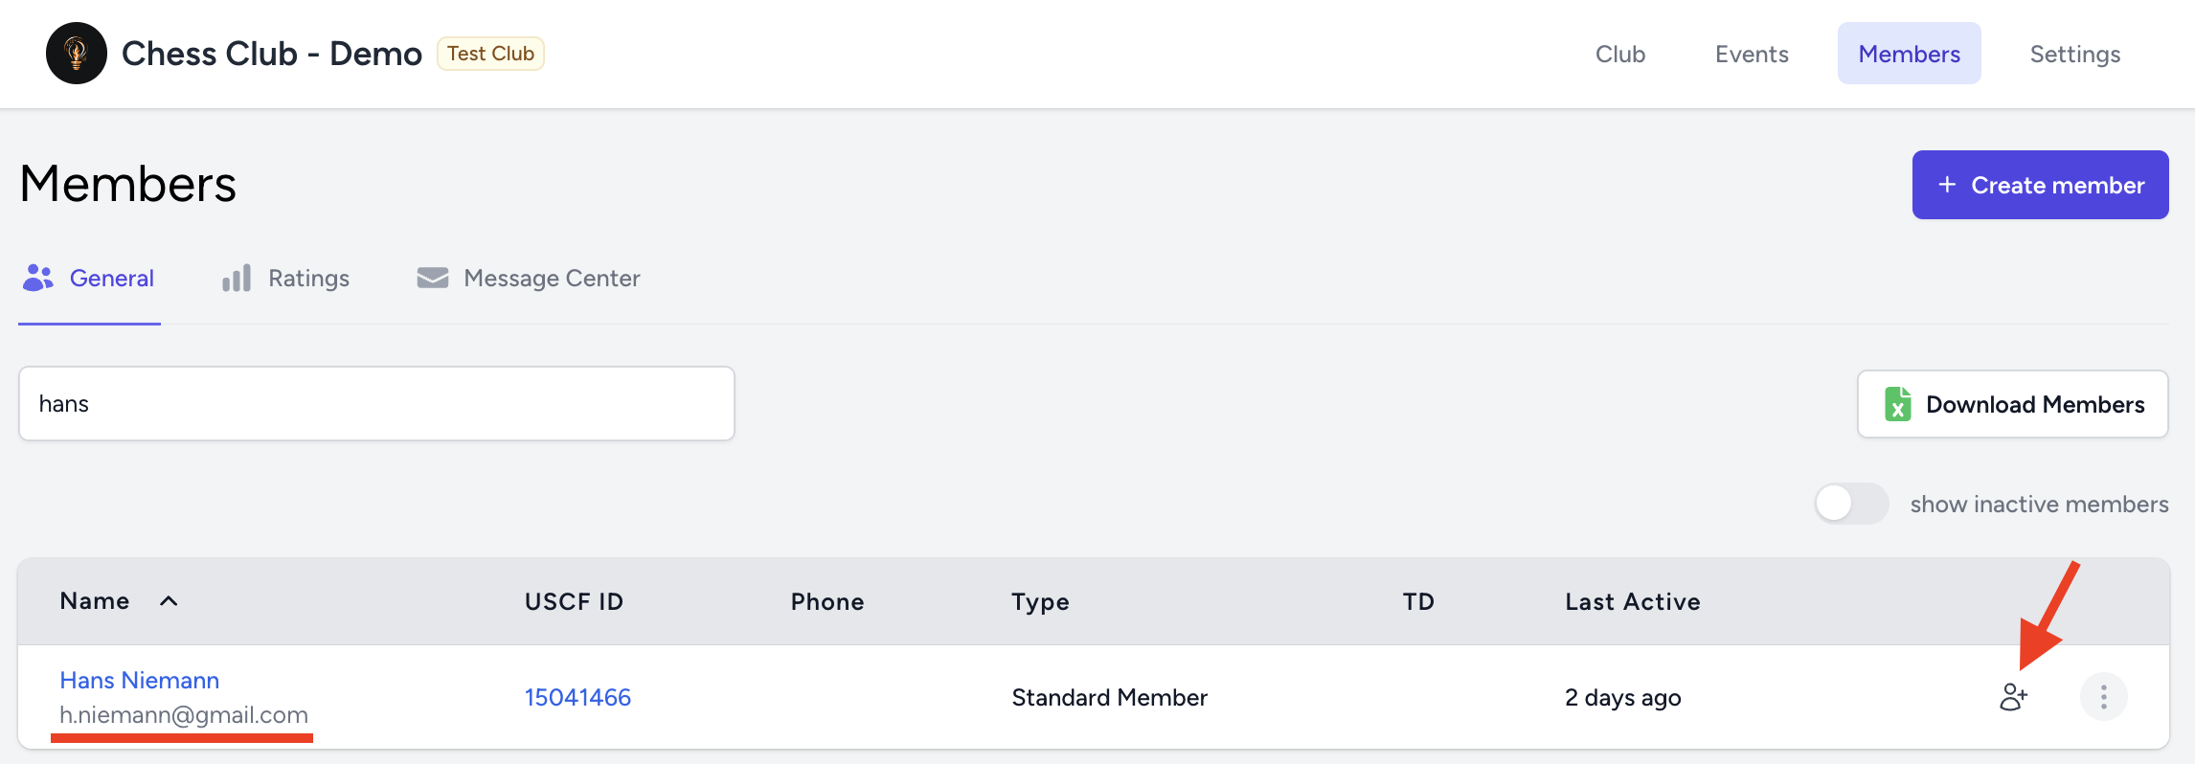Click the Ratings bar chart icon
This screenshot has width=2195, height=764.
point(237,278)
